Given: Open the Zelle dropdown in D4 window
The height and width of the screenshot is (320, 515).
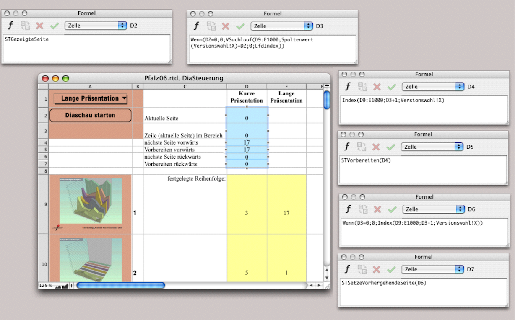Looking at the screenshot, I should [x=432, y=87].
